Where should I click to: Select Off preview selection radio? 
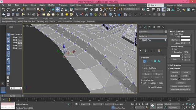(142, 83)
